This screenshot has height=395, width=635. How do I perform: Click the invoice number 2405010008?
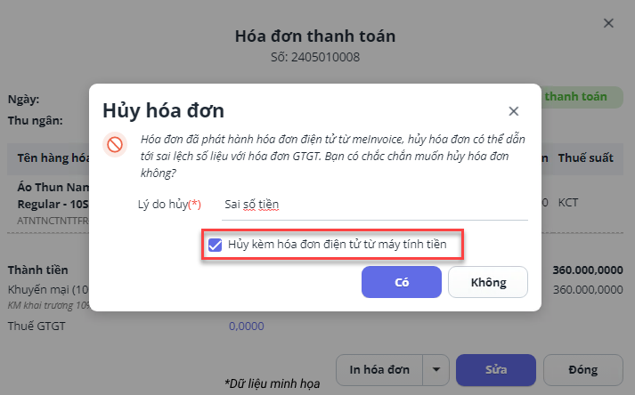(315, 58)
